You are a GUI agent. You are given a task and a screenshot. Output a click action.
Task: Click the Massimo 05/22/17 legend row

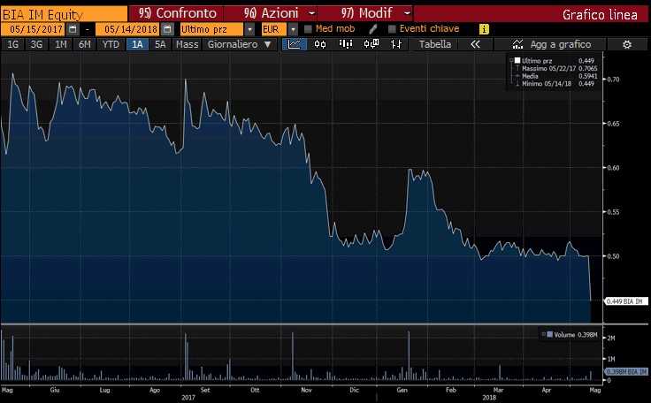pyautogui.click(x=556, y=68)
